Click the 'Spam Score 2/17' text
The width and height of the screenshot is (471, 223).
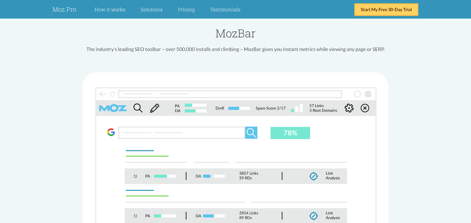click(271, 108)
